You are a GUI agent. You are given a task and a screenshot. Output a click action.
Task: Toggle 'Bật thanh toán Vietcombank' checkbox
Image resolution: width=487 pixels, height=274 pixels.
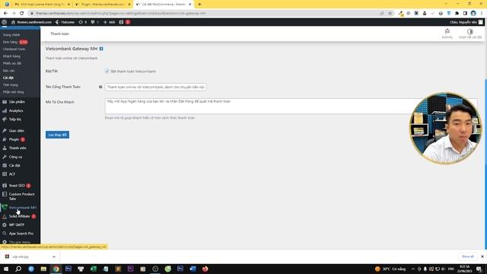coord(107,71)
